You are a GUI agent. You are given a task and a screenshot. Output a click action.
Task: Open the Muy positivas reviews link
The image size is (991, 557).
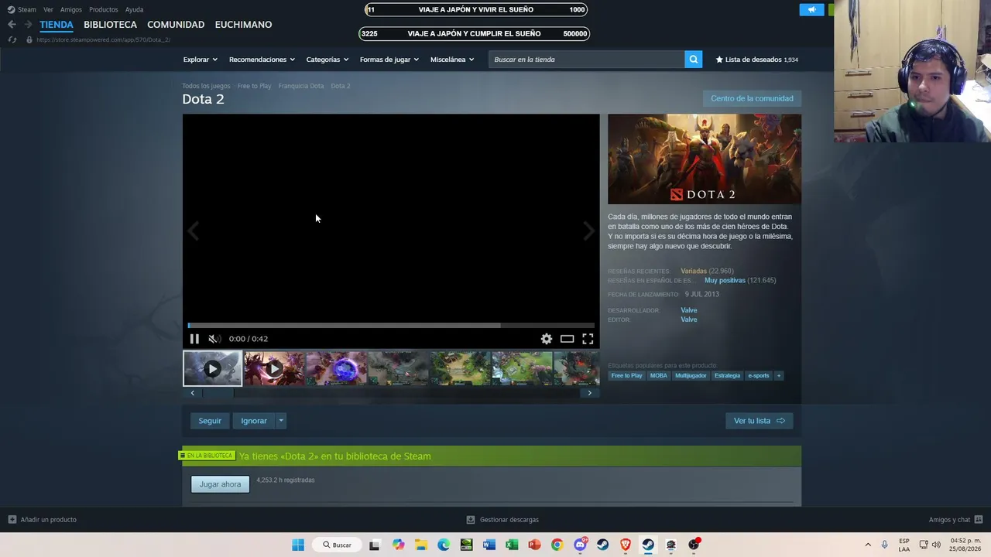tap(725, 281)
